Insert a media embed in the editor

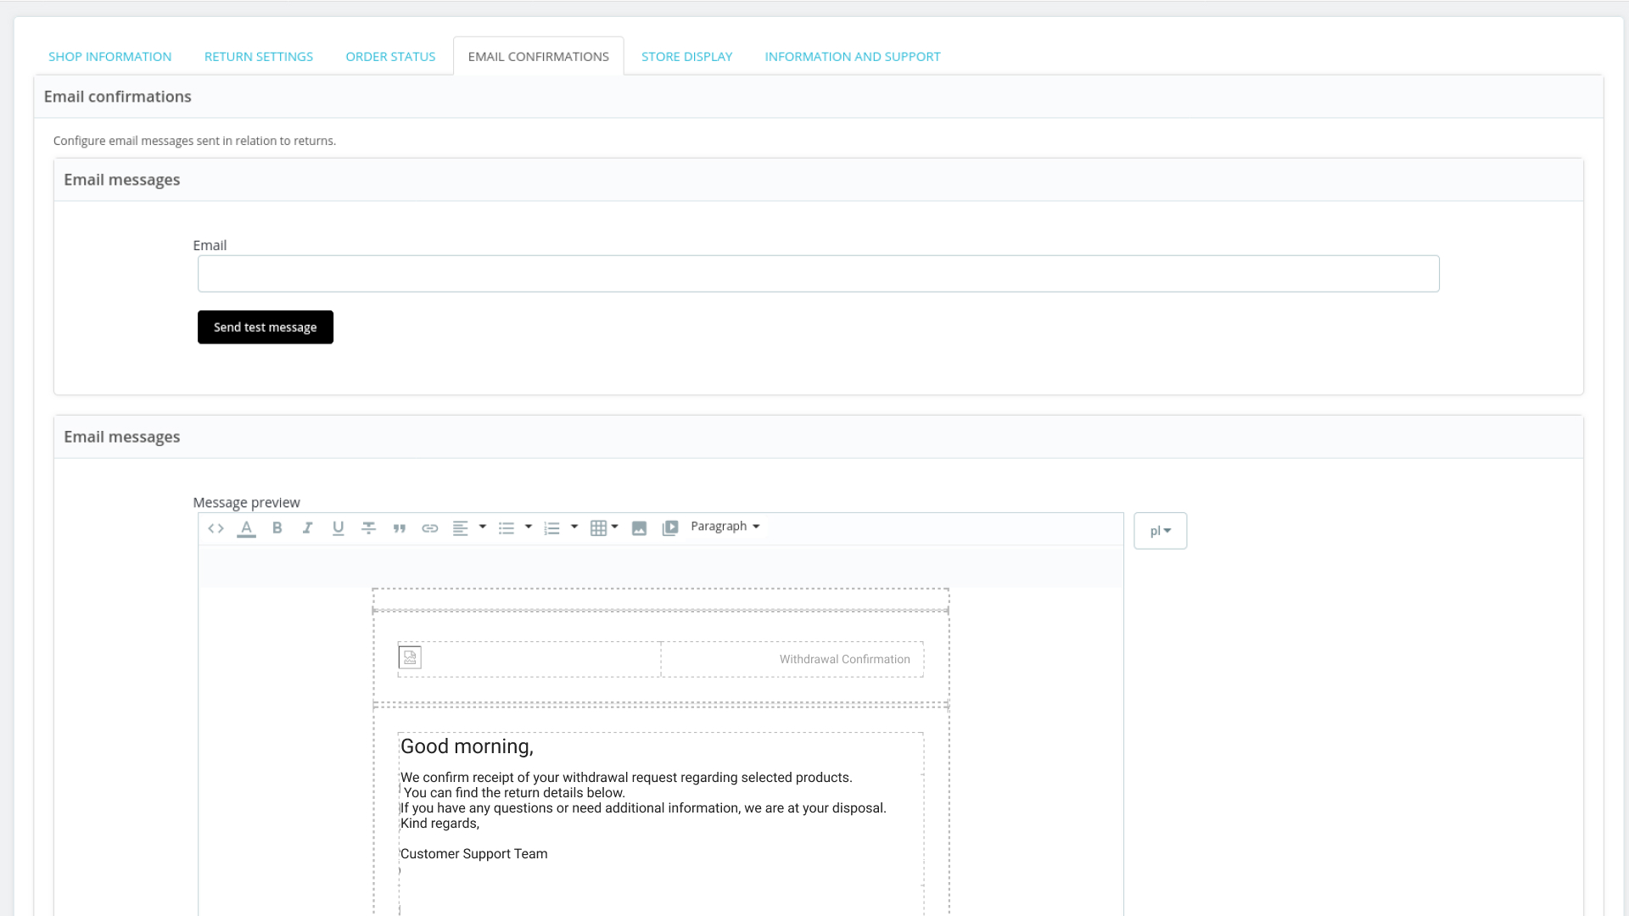click(x=670, y=528)
